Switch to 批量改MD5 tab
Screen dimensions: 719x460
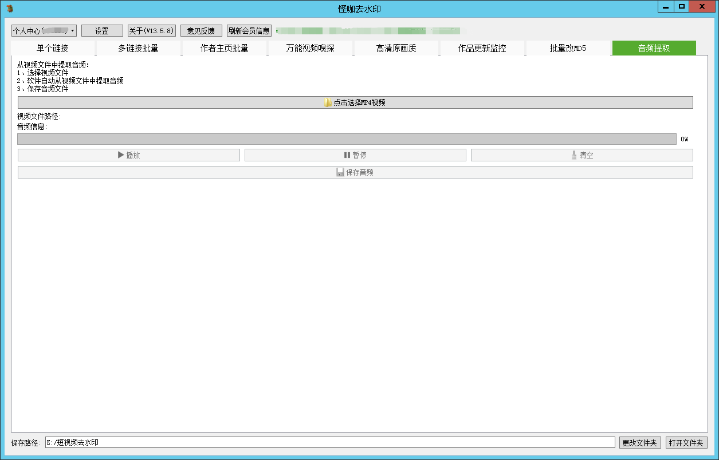(568, 48)
